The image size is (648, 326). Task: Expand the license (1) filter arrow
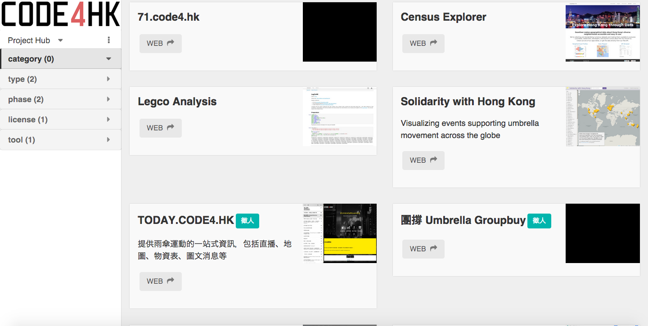point(108,120)
